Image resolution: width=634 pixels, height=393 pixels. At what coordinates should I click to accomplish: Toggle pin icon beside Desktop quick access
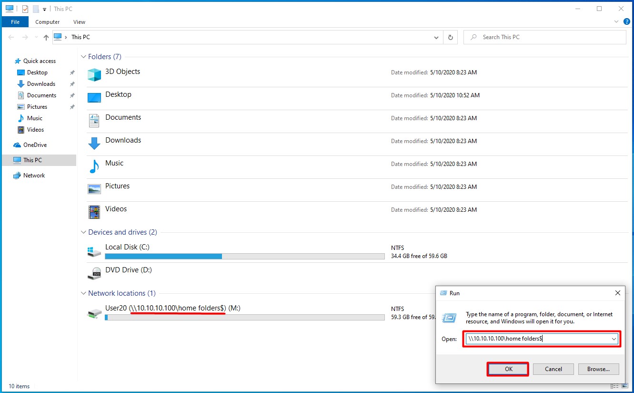click(x=72, y=72)
